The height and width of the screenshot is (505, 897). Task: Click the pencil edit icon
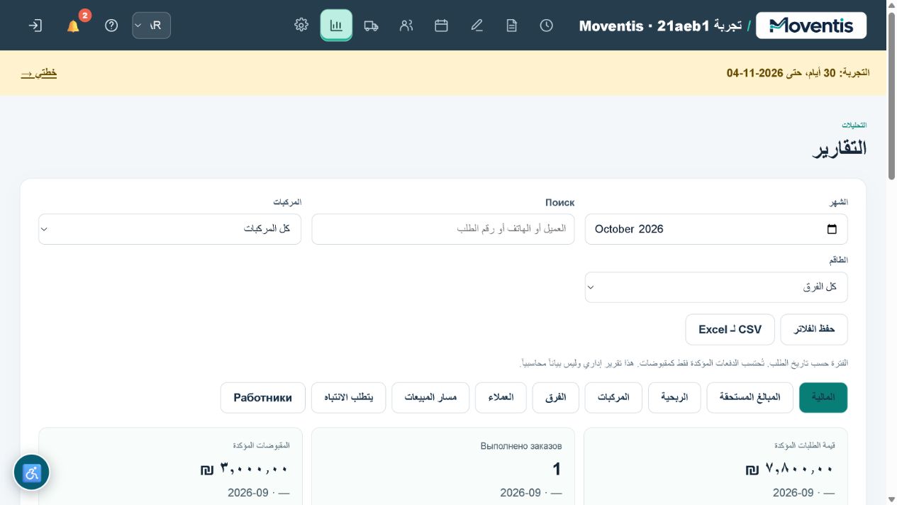(x=477, y=26)
